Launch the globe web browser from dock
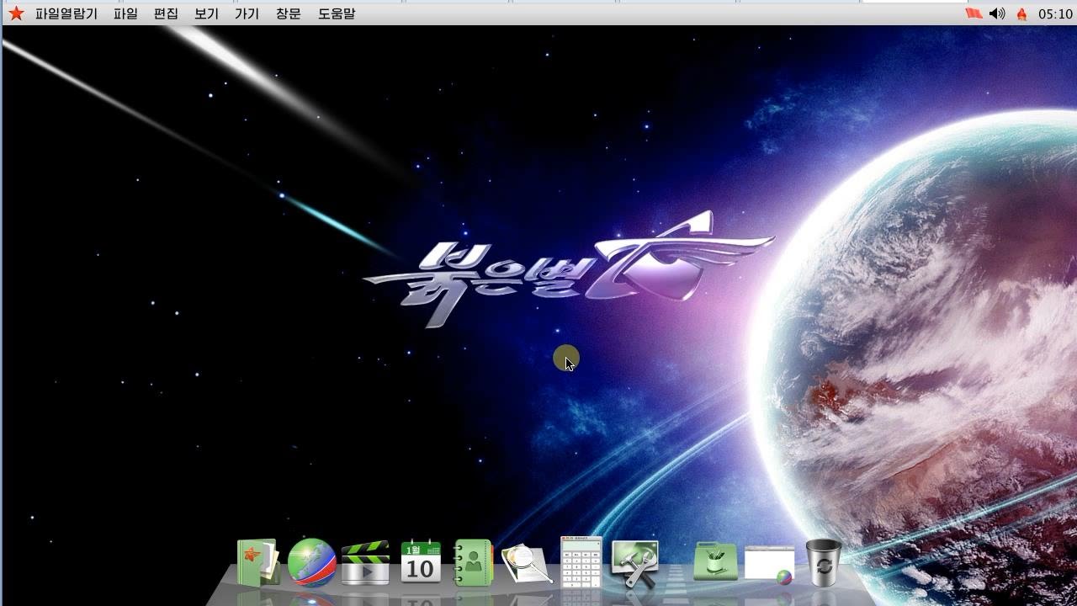Screen dimensions: 1077x606 311,562
